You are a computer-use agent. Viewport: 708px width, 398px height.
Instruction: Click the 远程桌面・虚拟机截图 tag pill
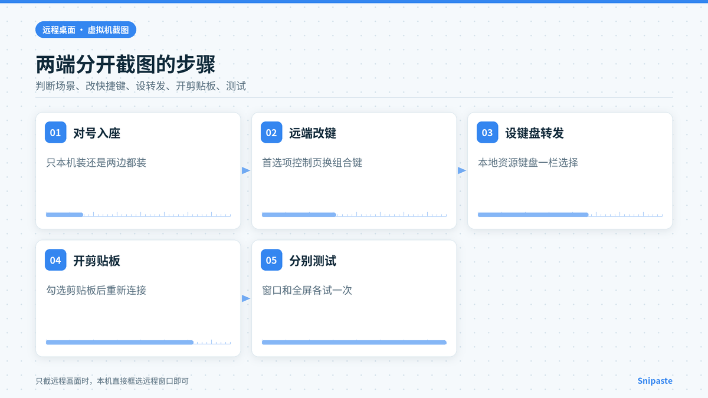[x=86, y=29]
